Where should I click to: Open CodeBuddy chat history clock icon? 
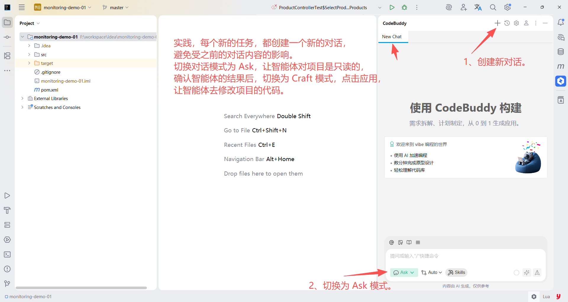click(507, 23)
